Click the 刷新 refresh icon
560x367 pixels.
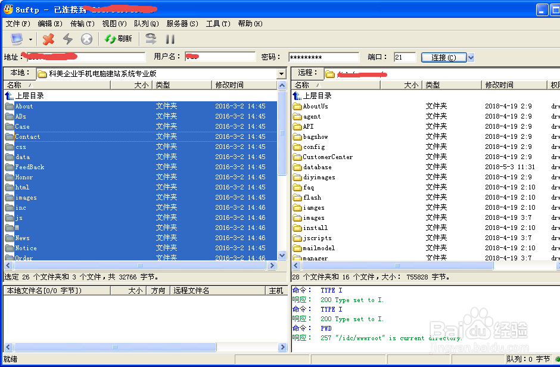point(111,39)
